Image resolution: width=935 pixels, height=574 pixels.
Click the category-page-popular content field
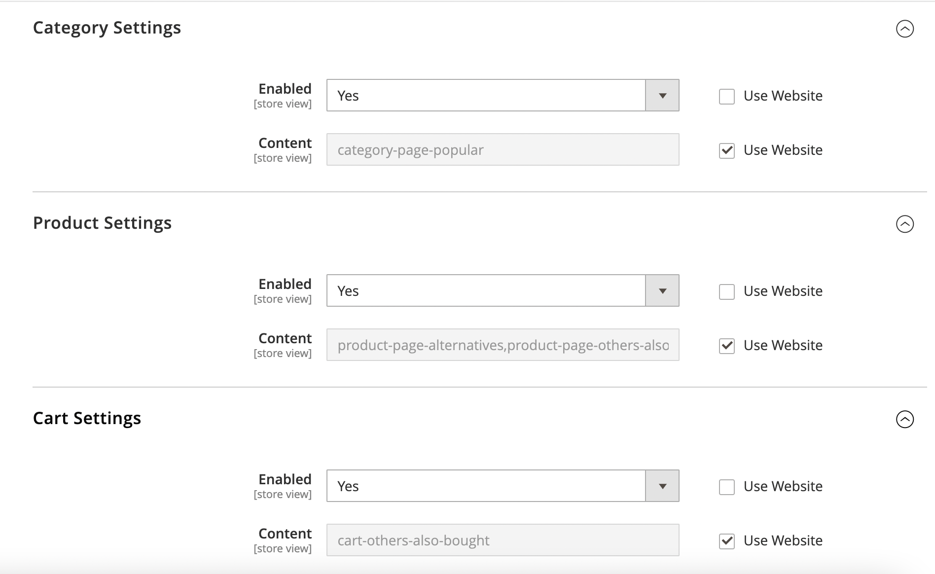503,149
